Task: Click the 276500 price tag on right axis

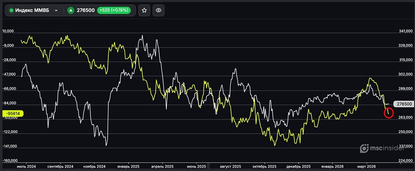Action: click(x=402, y=104)
